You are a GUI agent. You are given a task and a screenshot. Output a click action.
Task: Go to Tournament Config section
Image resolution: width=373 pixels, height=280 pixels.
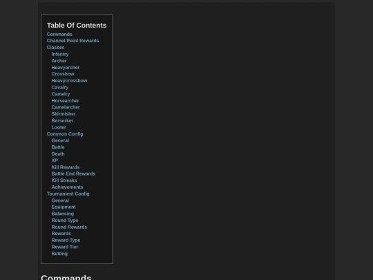[x=68, y=194]
